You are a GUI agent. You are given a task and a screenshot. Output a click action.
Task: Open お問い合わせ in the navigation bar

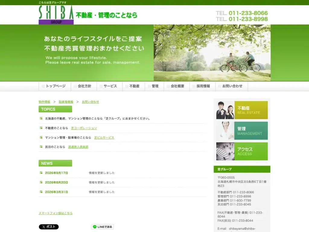[231, 86]
